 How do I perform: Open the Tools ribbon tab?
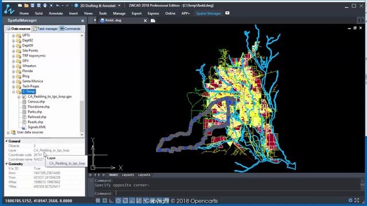click(x=103, y=13)
